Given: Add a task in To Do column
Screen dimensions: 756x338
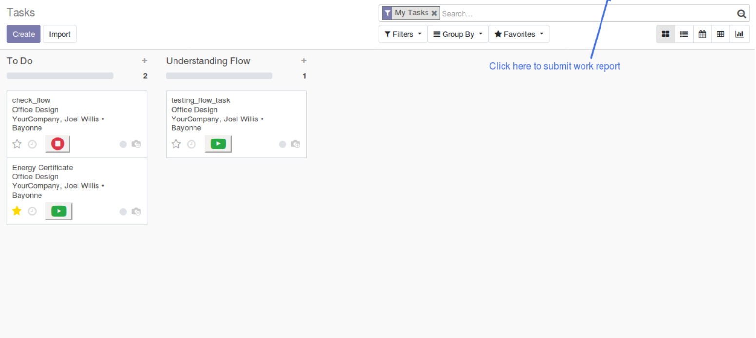Looking at the screenshot, I should pyautogui.click(x=144, y=60).
